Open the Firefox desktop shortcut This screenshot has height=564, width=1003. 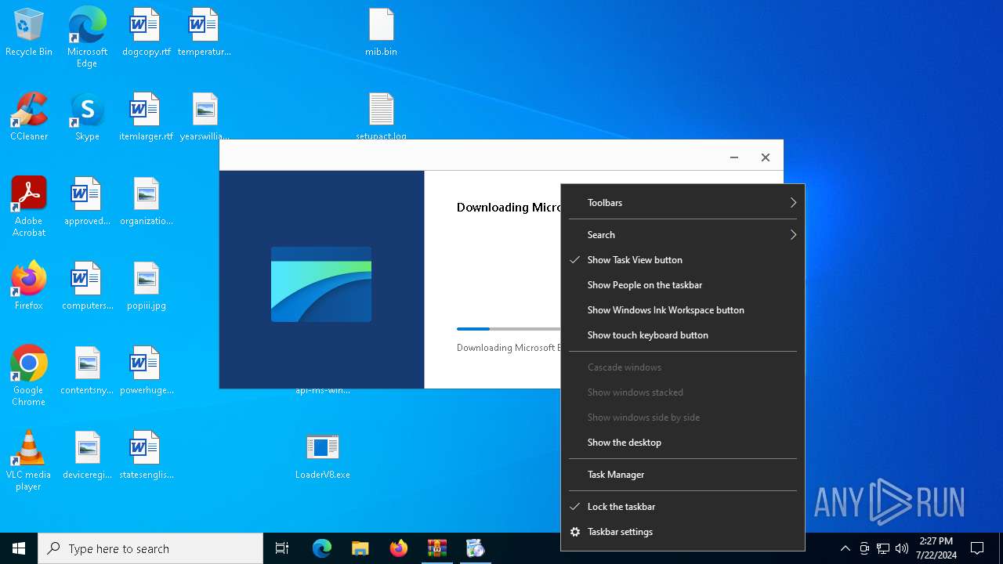tap(29, 287)
